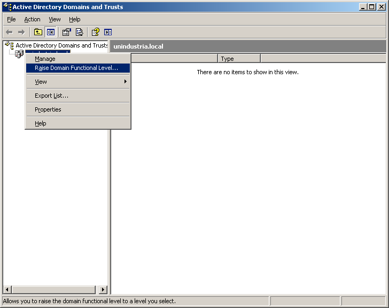Viewport: 389px width, 308px height.
Task: Click the Active Directory root tree icon
Action: tap(9, 45)
